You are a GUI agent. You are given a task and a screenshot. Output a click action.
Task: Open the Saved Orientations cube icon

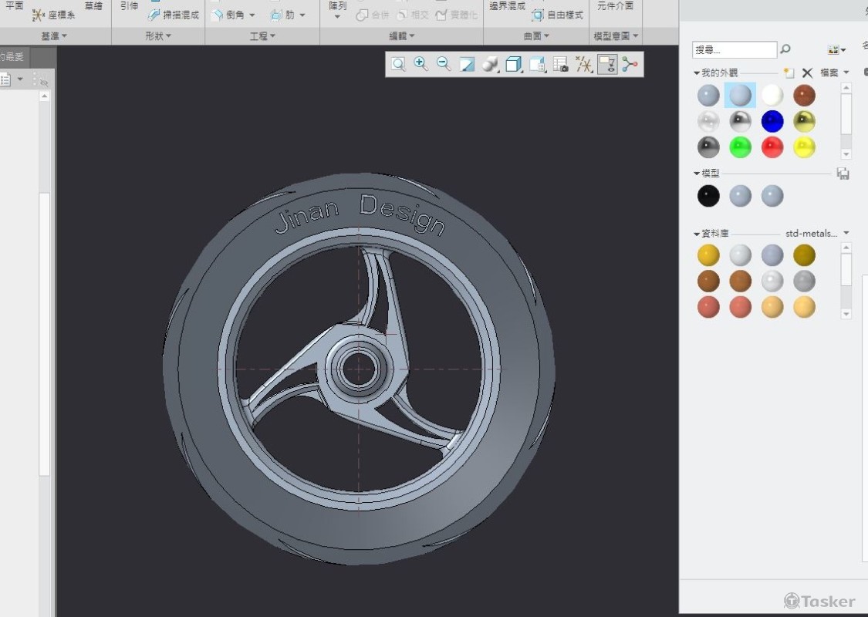[x=513, y=65]
